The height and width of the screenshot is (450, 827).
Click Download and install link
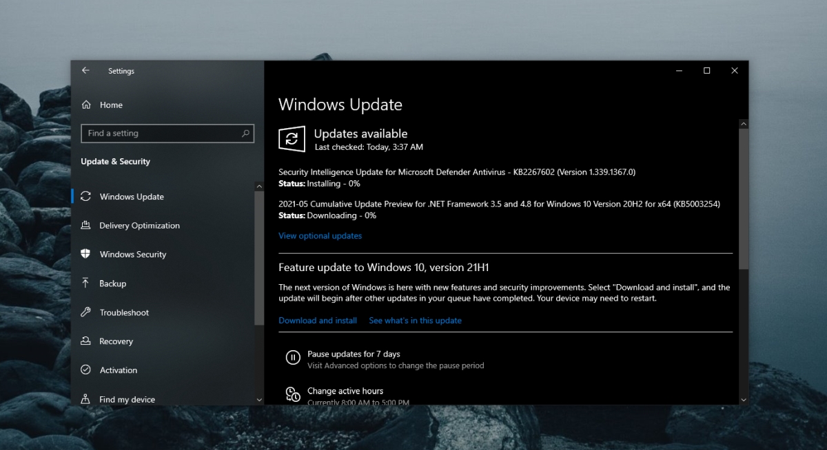click(318, 320)
